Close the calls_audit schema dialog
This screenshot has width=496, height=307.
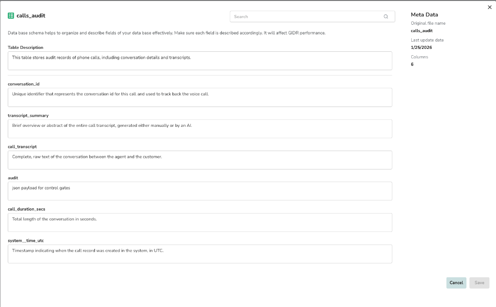489,7
